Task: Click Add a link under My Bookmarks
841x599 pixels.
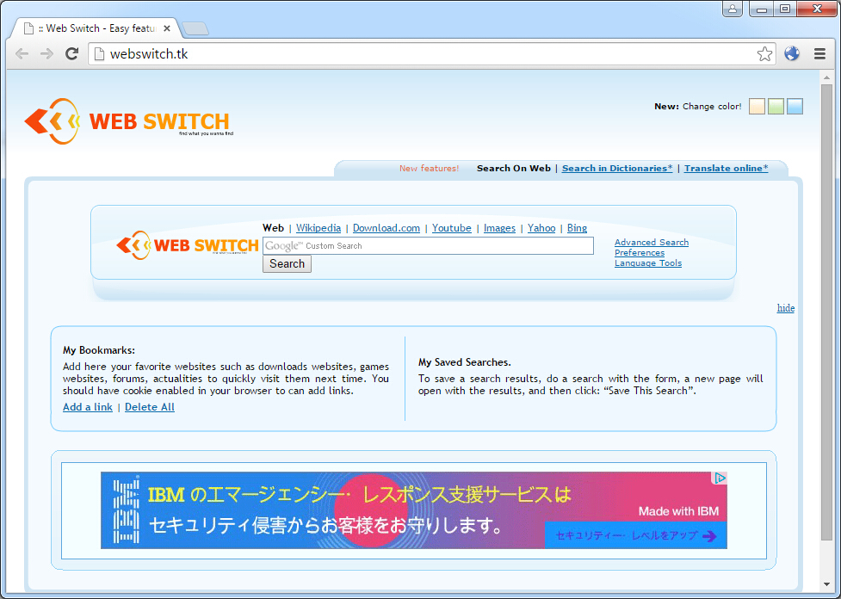Action: click(88, 407)
